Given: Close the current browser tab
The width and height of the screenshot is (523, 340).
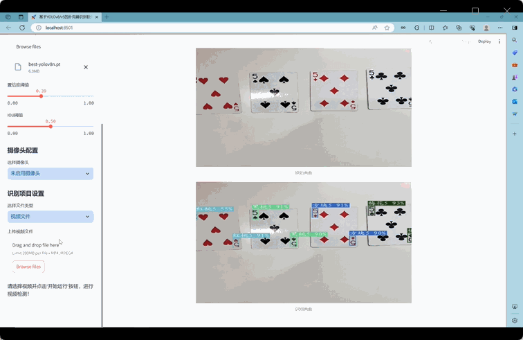Looking at the screenshot, I should (x=97, y=17).
